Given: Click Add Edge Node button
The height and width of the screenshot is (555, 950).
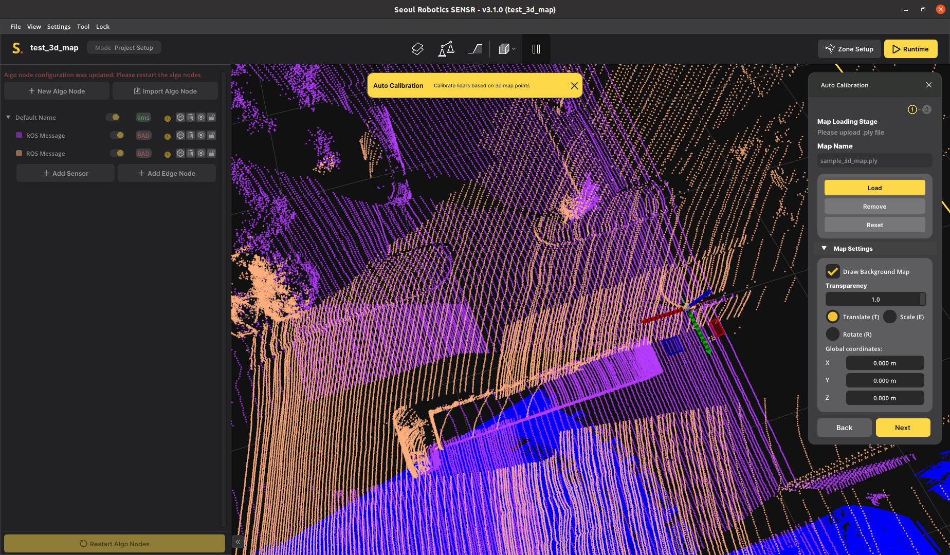Looking at the screenshot, I should [167, 173].
